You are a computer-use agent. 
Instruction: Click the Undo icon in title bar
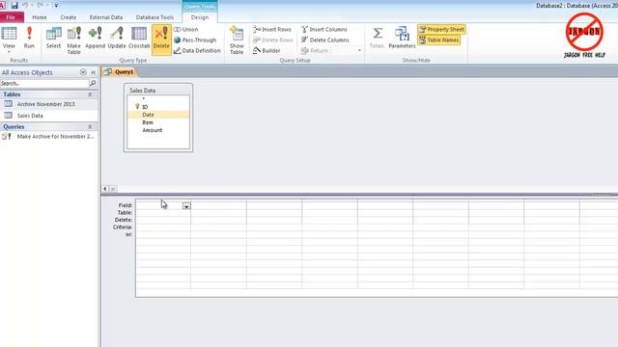click(25, 6)
